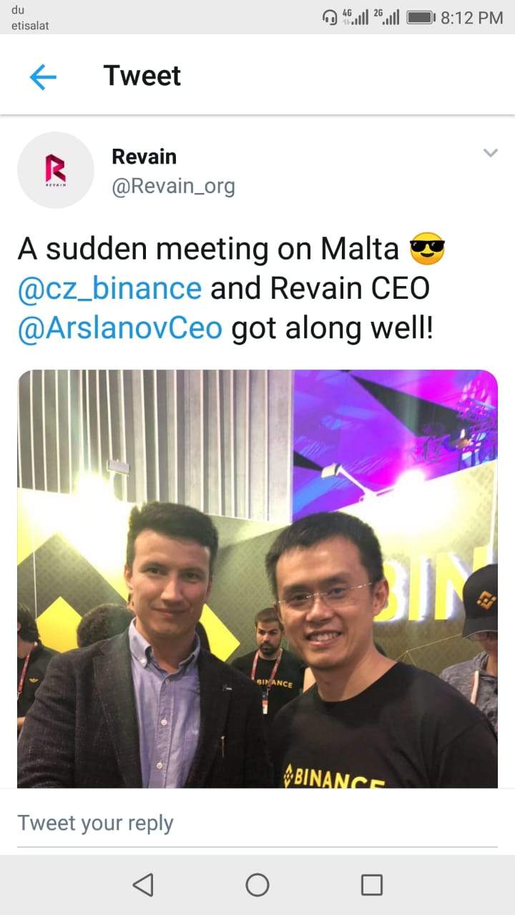Tap the Revain account name
The image size is (515, 915).
pyautogui.click(x=144, y=156)
